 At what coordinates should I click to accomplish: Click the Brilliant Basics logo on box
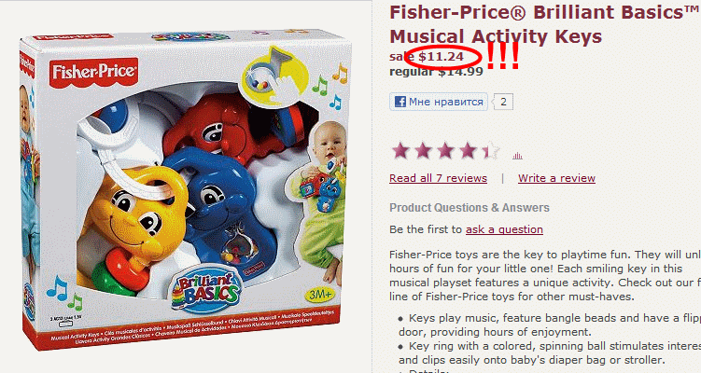[x=207, y=289]
